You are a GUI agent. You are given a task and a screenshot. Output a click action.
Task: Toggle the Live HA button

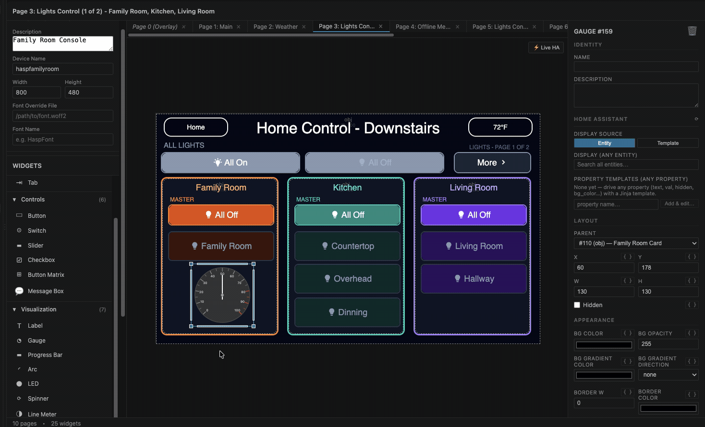(546, 47)
